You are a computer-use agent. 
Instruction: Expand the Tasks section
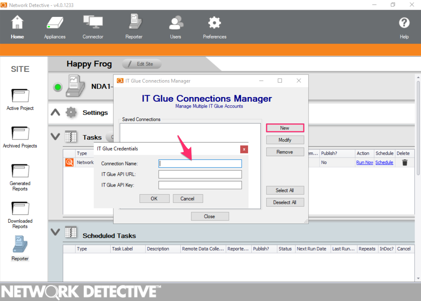(55, 137)
